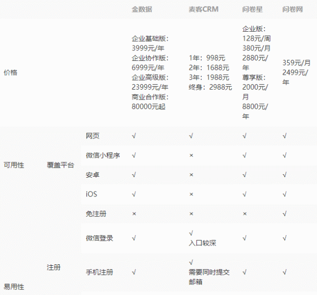Viewport: 317px width, 295px height.
Task: Click the 免注册 row label
Action: tap(96, 214)
